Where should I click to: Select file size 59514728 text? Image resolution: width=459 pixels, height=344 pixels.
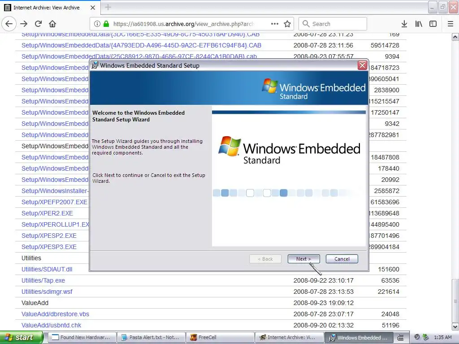click(x=385, y=45)
